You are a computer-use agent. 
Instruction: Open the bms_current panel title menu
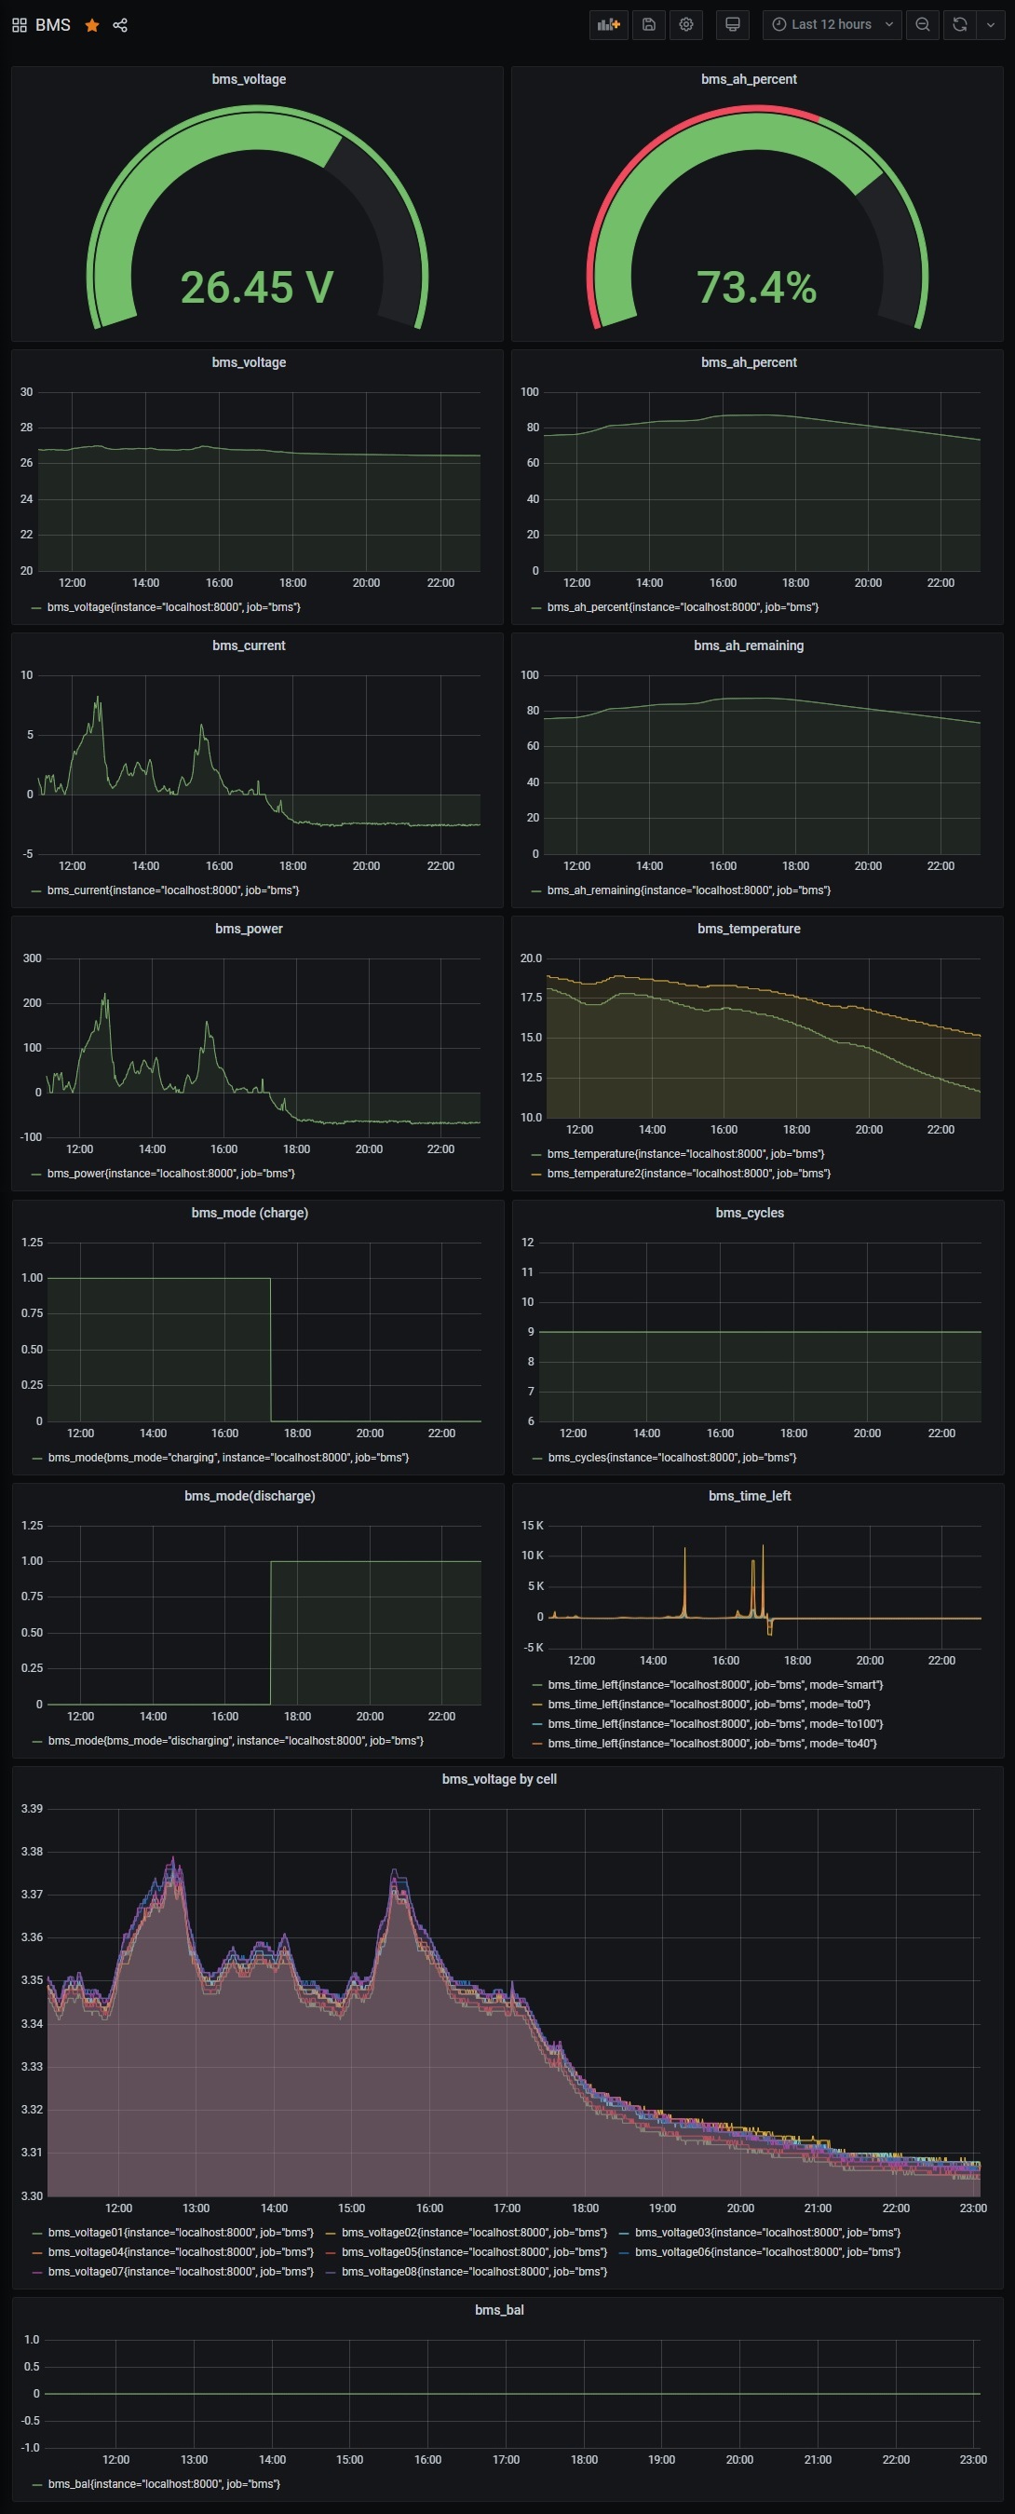click(249, 645)
